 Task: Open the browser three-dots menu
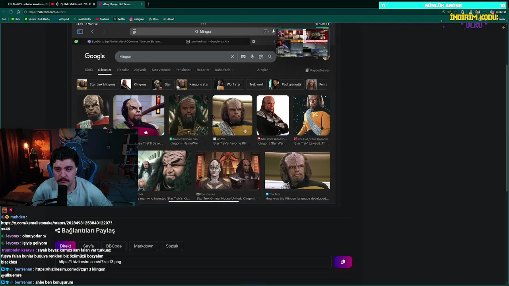pos(484,12)
